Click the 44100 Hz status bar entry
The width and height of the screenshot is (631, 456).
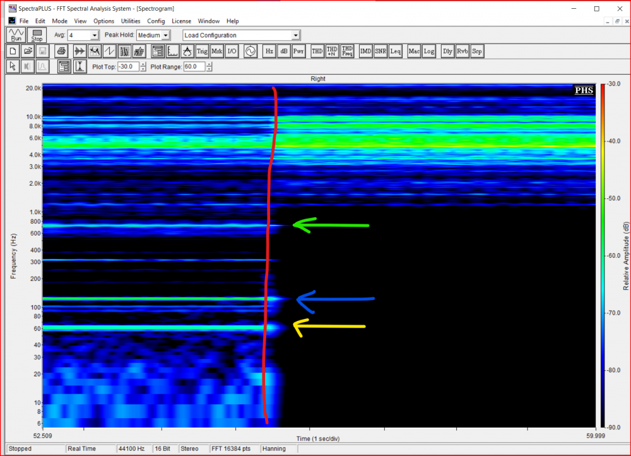[x=134, y=449]
